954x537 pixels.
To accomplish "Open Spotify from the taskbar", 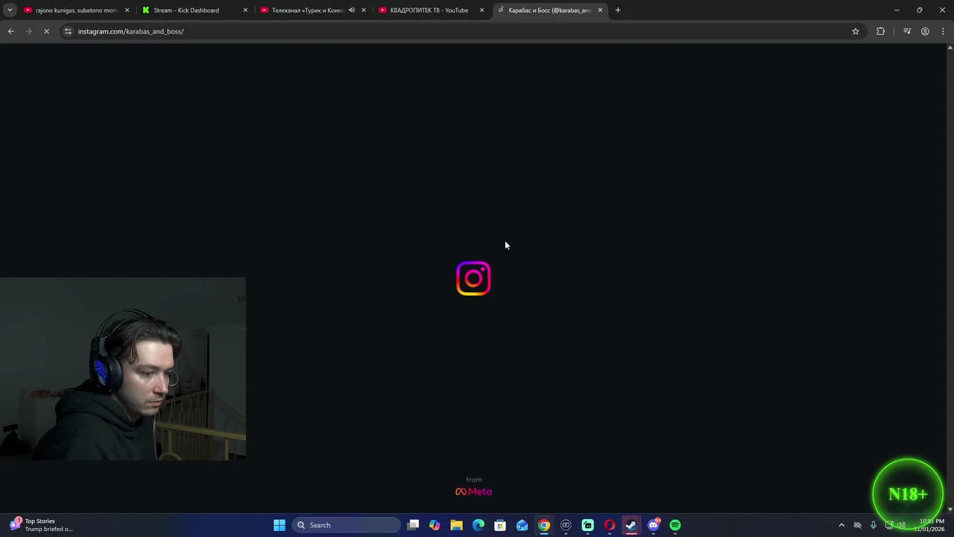I will [x=675, y=525].
